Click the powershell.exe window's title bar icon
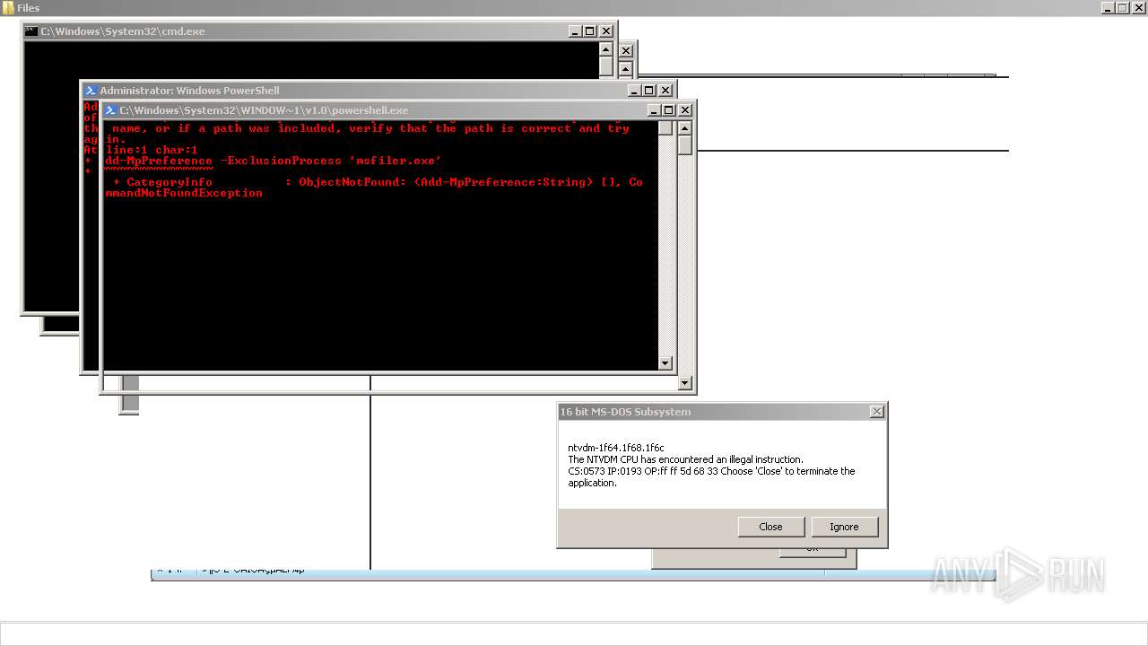Viewport: 1148px width, 646px height. [x=110, y=110]
